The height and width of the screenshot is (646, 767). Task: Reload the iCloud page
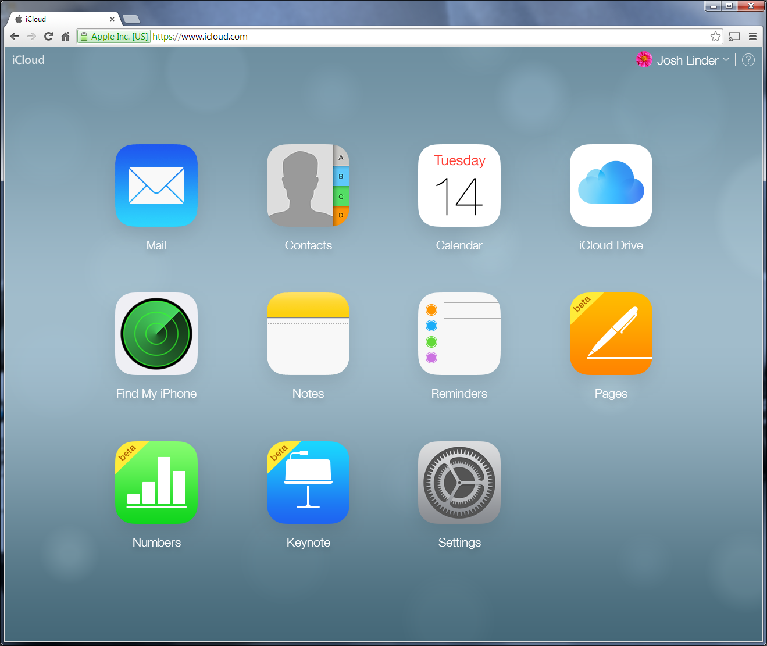pos(48,36)
